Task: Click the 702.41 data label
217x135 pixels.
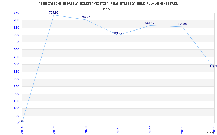Action: 86,17
